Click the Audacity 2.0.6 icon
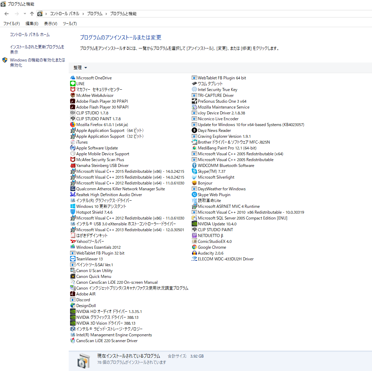The width and height of the screenshot is (372, 371). pyautogui.click(x=194, y=253)
